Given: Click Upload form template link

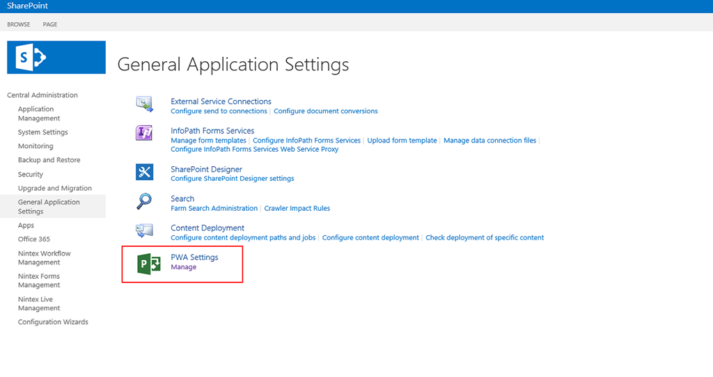Looking at the screenshot, I should (402, 141).
